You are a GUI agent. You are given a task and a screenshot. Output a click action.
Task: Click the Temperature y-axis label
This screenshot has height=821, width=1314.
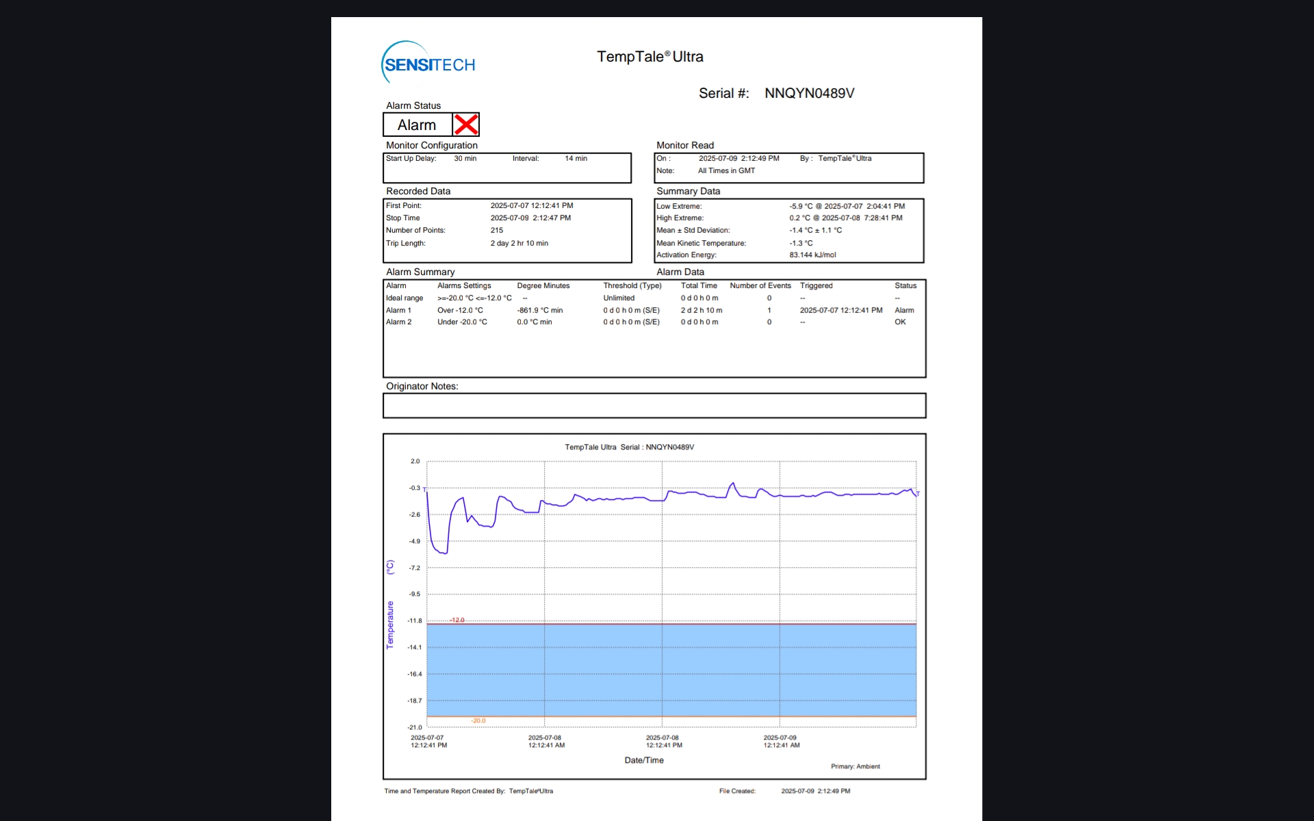pos(390,624)
